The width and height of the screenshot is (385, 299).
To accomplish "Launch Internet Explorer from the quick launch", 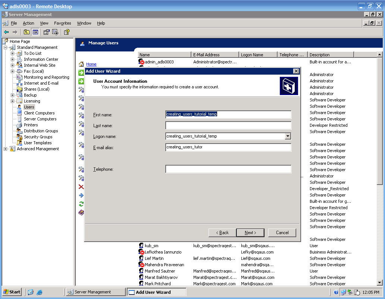I will click(x=39, y=292).
